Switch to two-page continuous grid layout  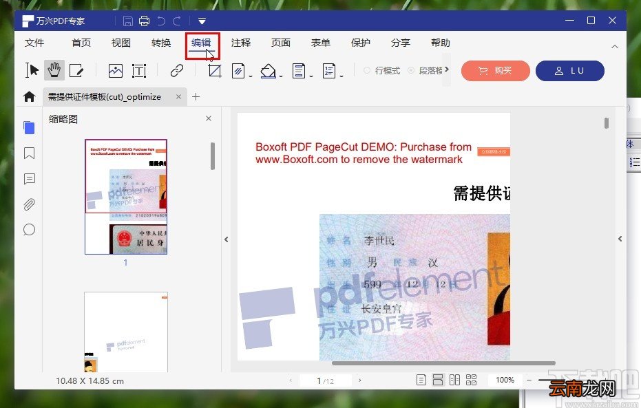click(472, 380)
